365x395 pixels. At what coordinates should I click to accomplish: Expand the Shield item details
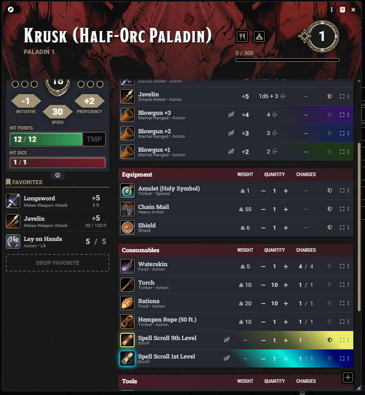tap(342, 227)
